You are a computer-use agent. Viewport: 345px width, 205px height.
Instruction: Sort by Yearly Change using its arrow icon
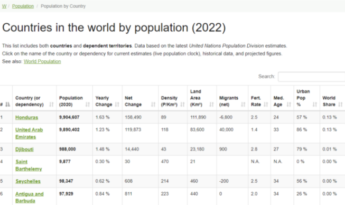coord(117,104)
